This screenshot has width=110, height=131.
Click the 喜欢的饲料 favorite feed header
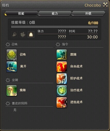(x=20, y=103)
